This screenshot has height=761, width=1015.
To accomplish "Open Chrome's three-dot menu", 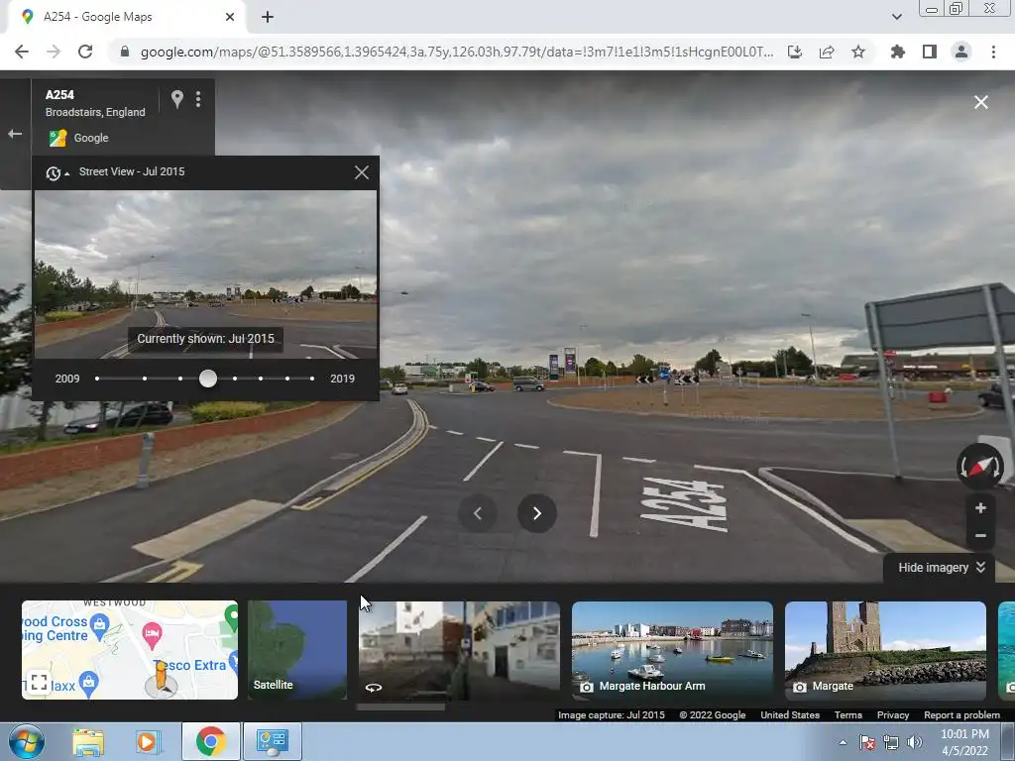I will coord(993,52).
